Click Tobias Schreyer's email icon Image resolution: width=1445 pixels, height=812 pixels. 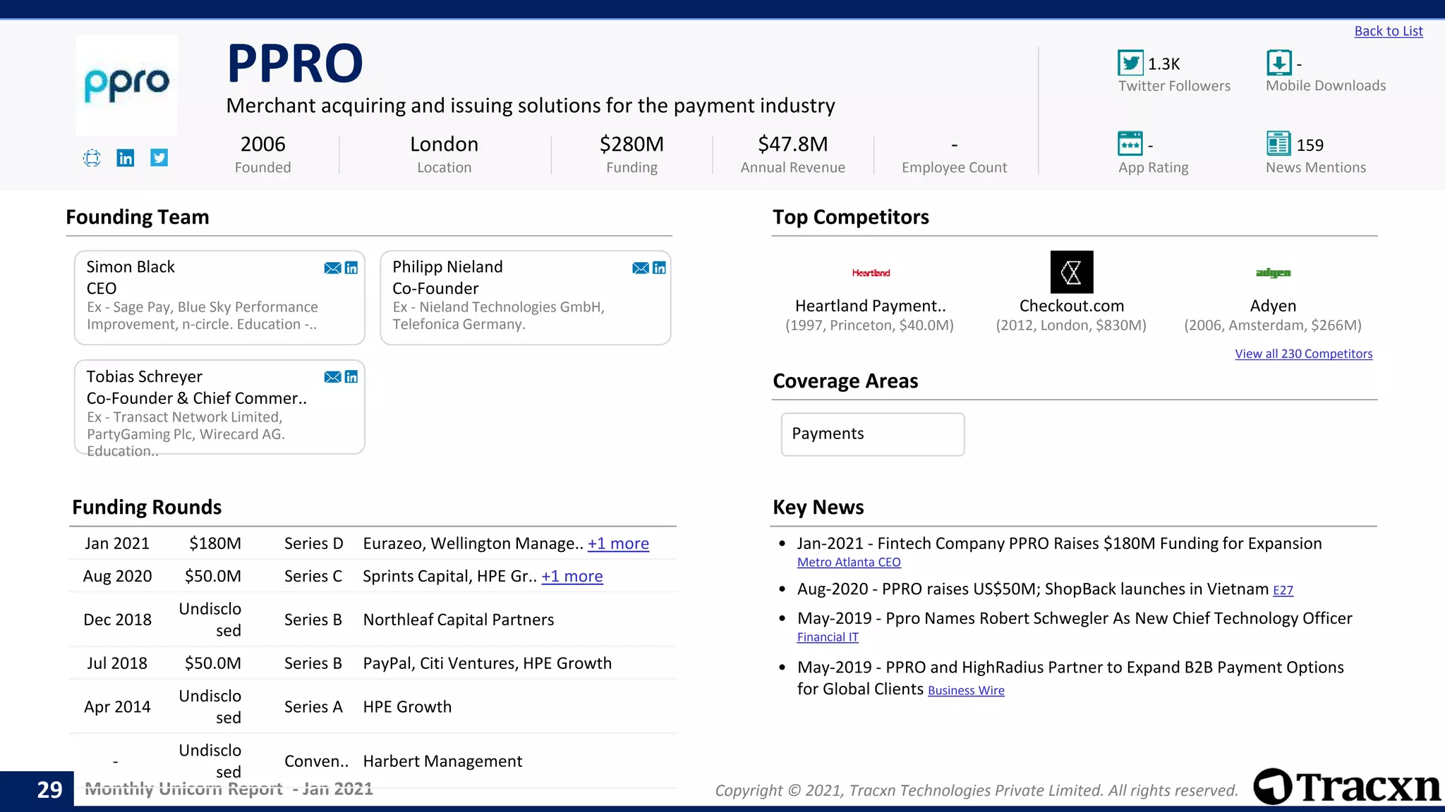pos(332,377)
